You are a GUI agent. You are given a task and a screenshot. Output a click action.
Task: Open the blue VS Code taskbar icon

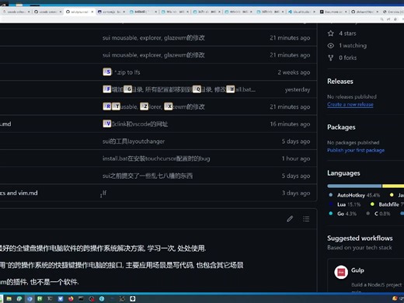coord(61,298)
